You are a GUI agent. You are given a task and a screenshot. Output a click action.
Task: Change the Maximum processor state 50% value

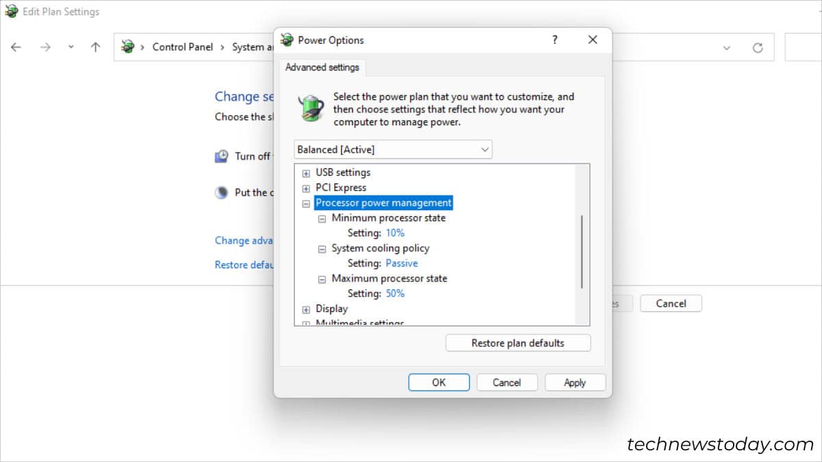[x=394, y=293]
